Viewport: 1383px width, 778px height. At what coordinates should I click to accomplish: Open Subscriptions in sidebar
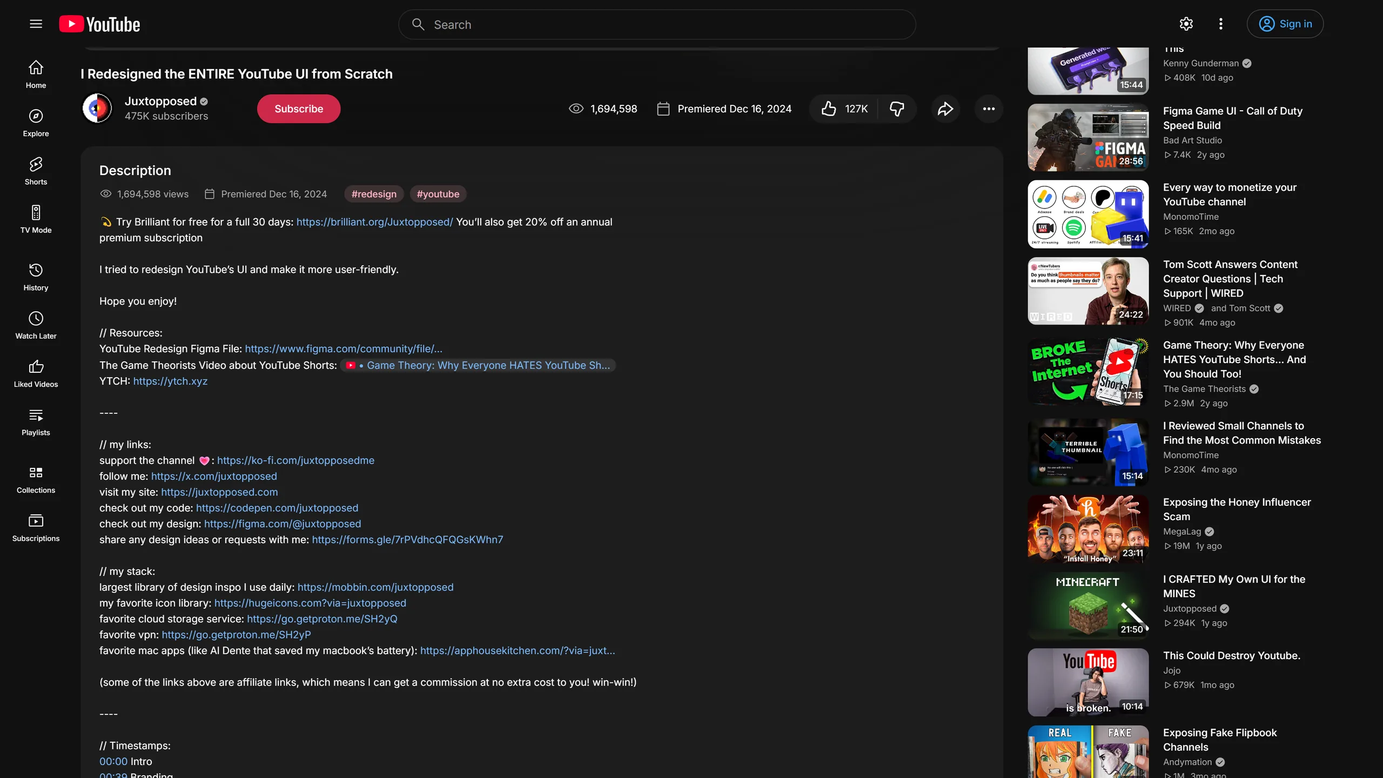point(36,528)
